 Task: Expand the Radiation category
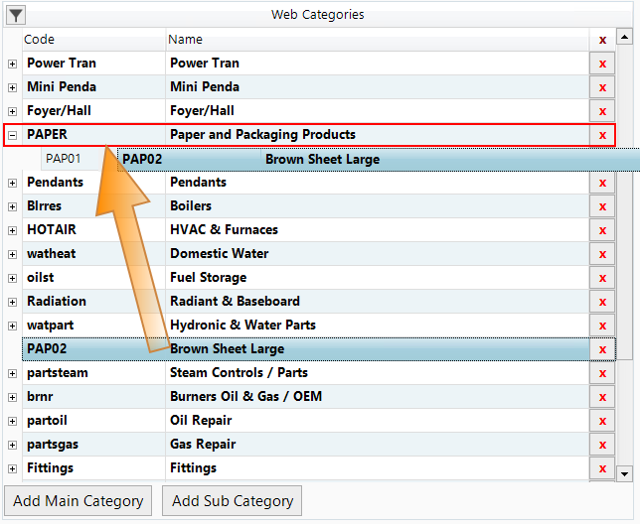click(13, 302)
